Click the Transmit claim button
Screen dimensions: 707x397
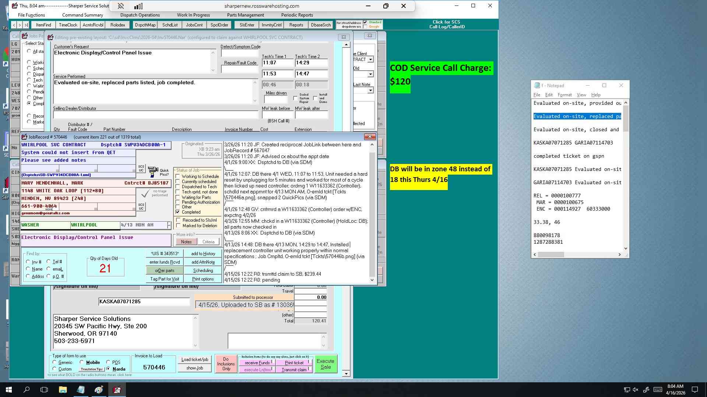click(294, 370)
